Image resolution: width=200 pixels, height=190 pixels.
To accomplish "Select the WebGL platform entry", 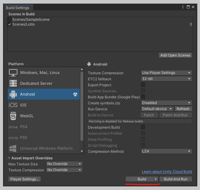I will [43, 116].
